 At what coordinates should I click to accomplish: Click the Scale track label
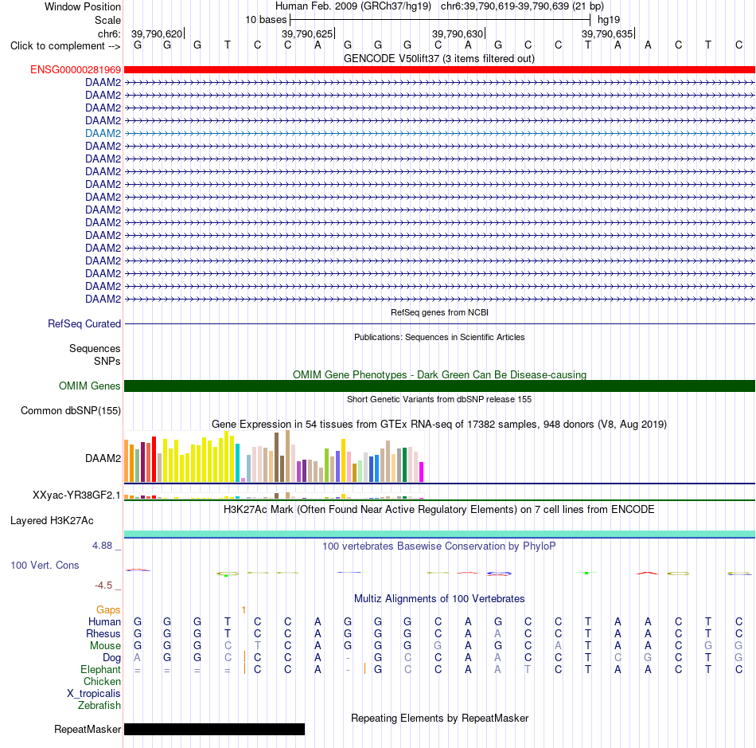point(107,20)
